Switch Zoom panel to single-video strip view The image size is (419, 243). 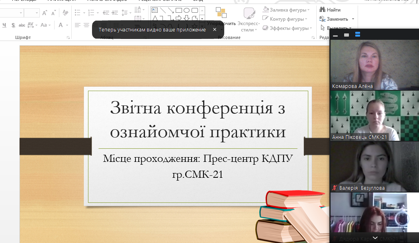pos(347,35)
